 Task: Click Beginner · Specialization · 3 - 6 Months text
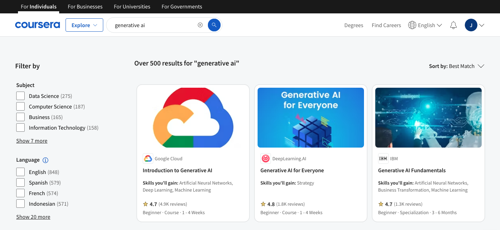point(417,213)
